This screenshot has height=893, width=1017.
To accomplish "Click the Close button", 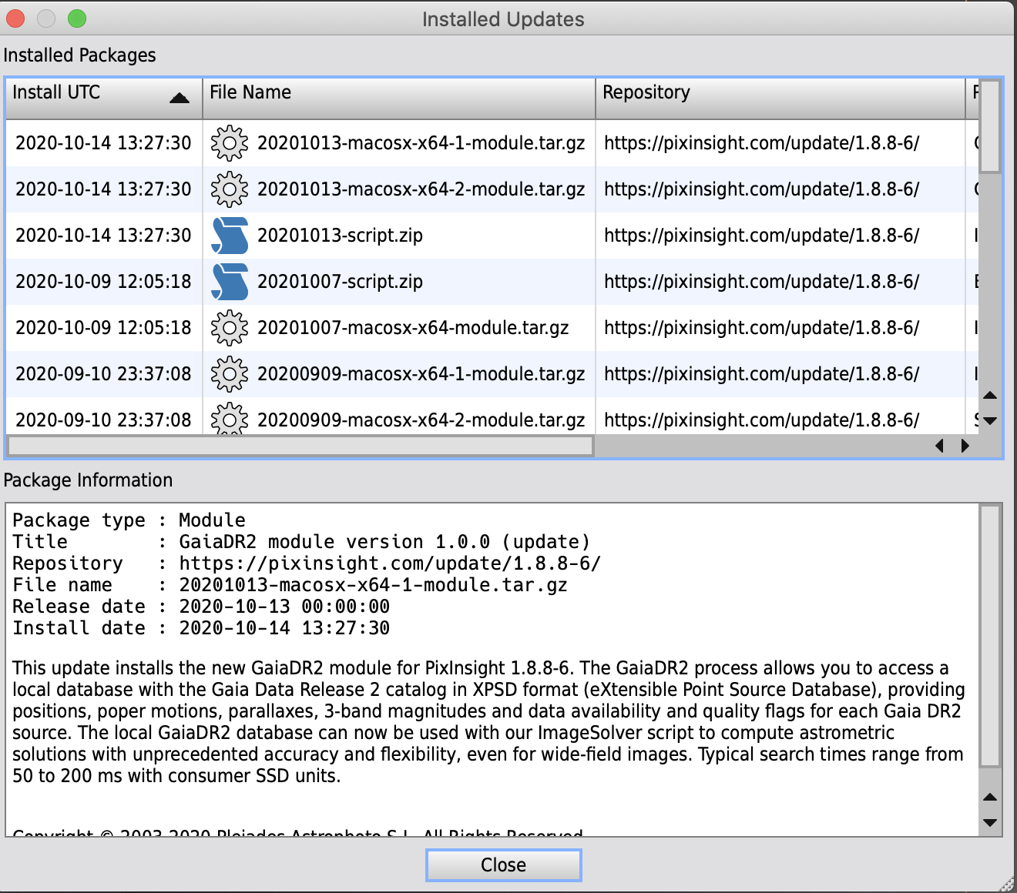I will (x=504, y=865).
